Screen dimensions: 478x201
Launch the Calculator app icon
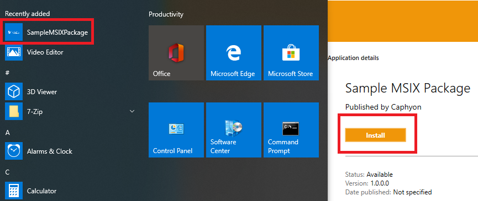click(14, 191)
